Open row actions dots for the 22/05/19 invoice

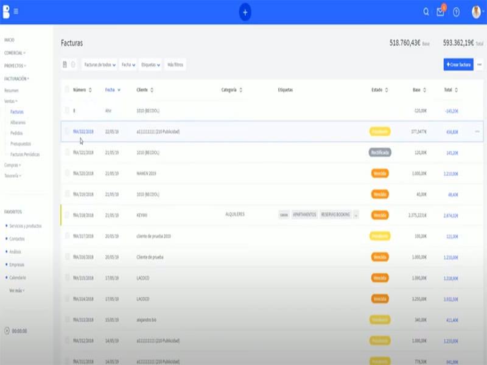point(477,131)
